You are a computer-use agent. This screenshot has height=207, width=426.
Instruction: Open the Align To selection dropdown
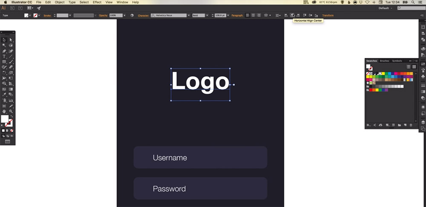[x=278, y=15]
